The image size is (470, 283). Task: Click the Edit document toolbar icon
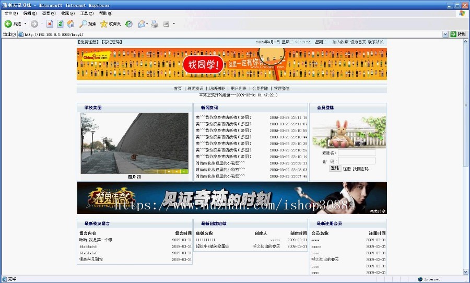(x=167, y=23)
